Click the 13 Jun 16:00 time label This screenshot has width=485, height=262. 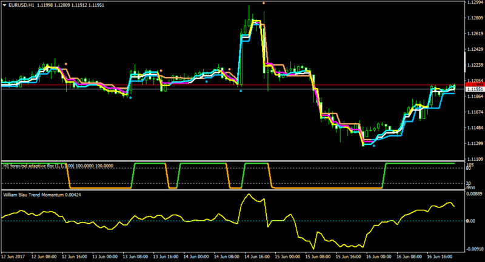166,257
